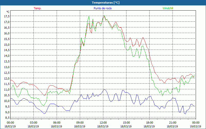Click the 15,5 y-axis value
Viewport: 206px width, 129px height.
click(x=7, y=39)
